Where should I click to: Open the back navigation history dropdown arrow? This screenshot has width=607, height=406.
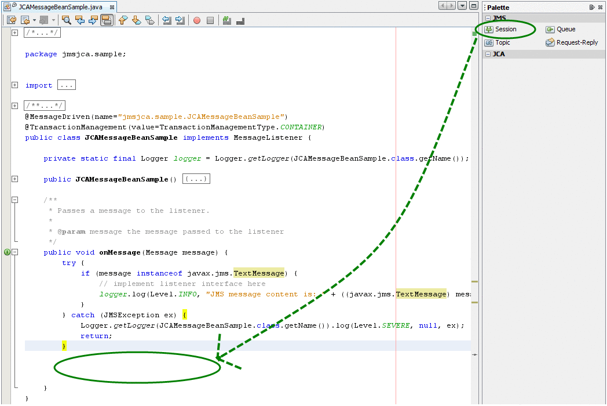tap(34, 20)
